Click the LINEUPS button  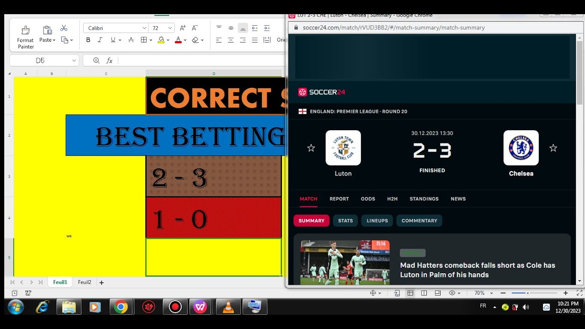point(377,221)
